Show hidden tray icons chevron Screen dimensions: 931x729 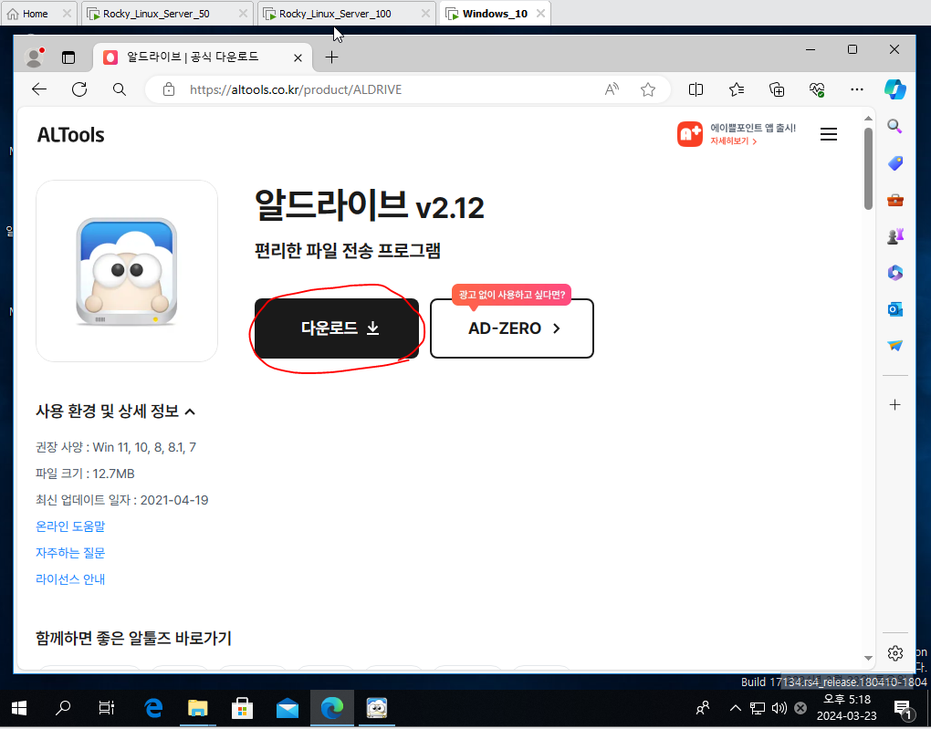point(735,708)
